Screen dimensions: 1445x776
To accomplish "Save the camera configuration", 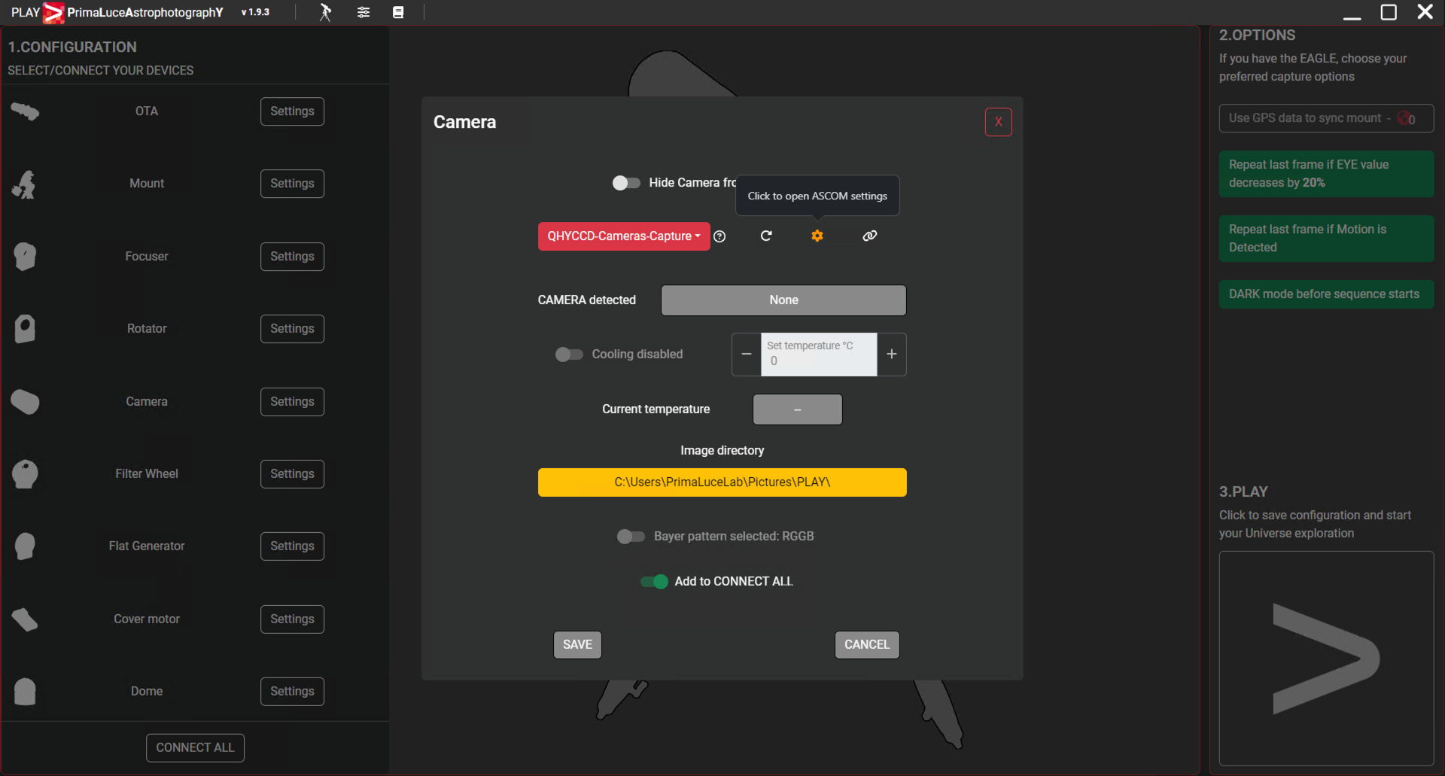I will click(x=577, y=645).
